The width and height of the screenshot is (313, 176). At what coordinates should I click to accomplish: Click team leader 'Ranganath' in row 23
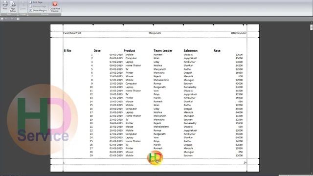pyautogui.click(x=160, y=134)
